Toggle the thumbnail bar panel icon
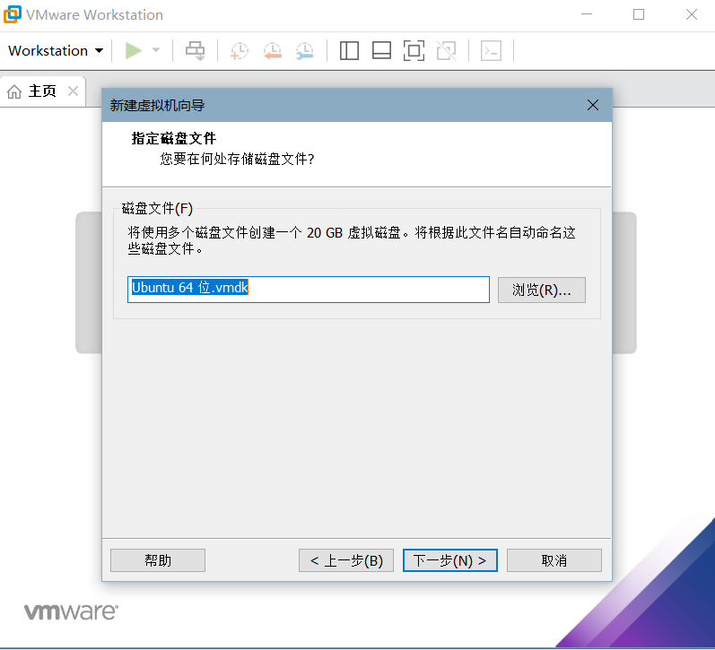This screenshot has width=715, height=650. [x=381, y=50]
